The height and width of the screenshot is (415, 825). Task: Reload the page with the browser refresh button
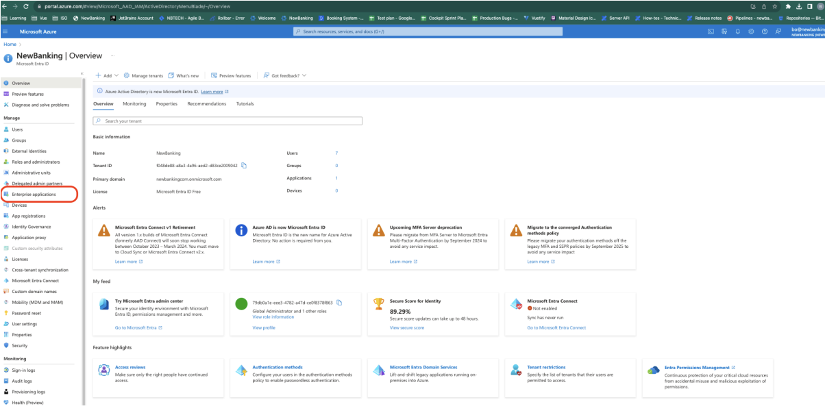coord(26,6)
